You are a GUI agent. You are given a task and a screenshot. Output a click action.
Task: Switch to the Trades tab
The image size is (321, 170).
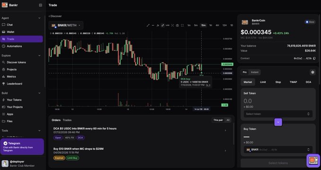67,120
